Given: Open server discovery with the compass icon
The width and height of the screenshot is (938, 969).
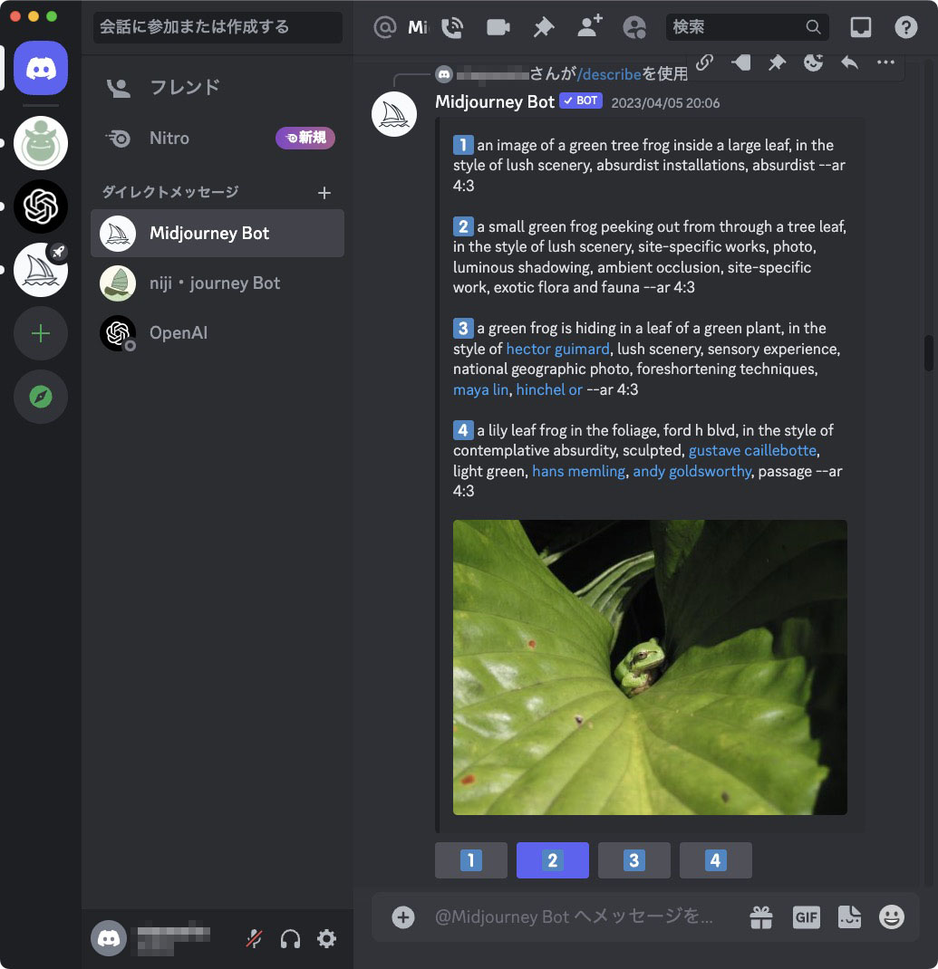Looking at the screenshot, I should point(40,397).
